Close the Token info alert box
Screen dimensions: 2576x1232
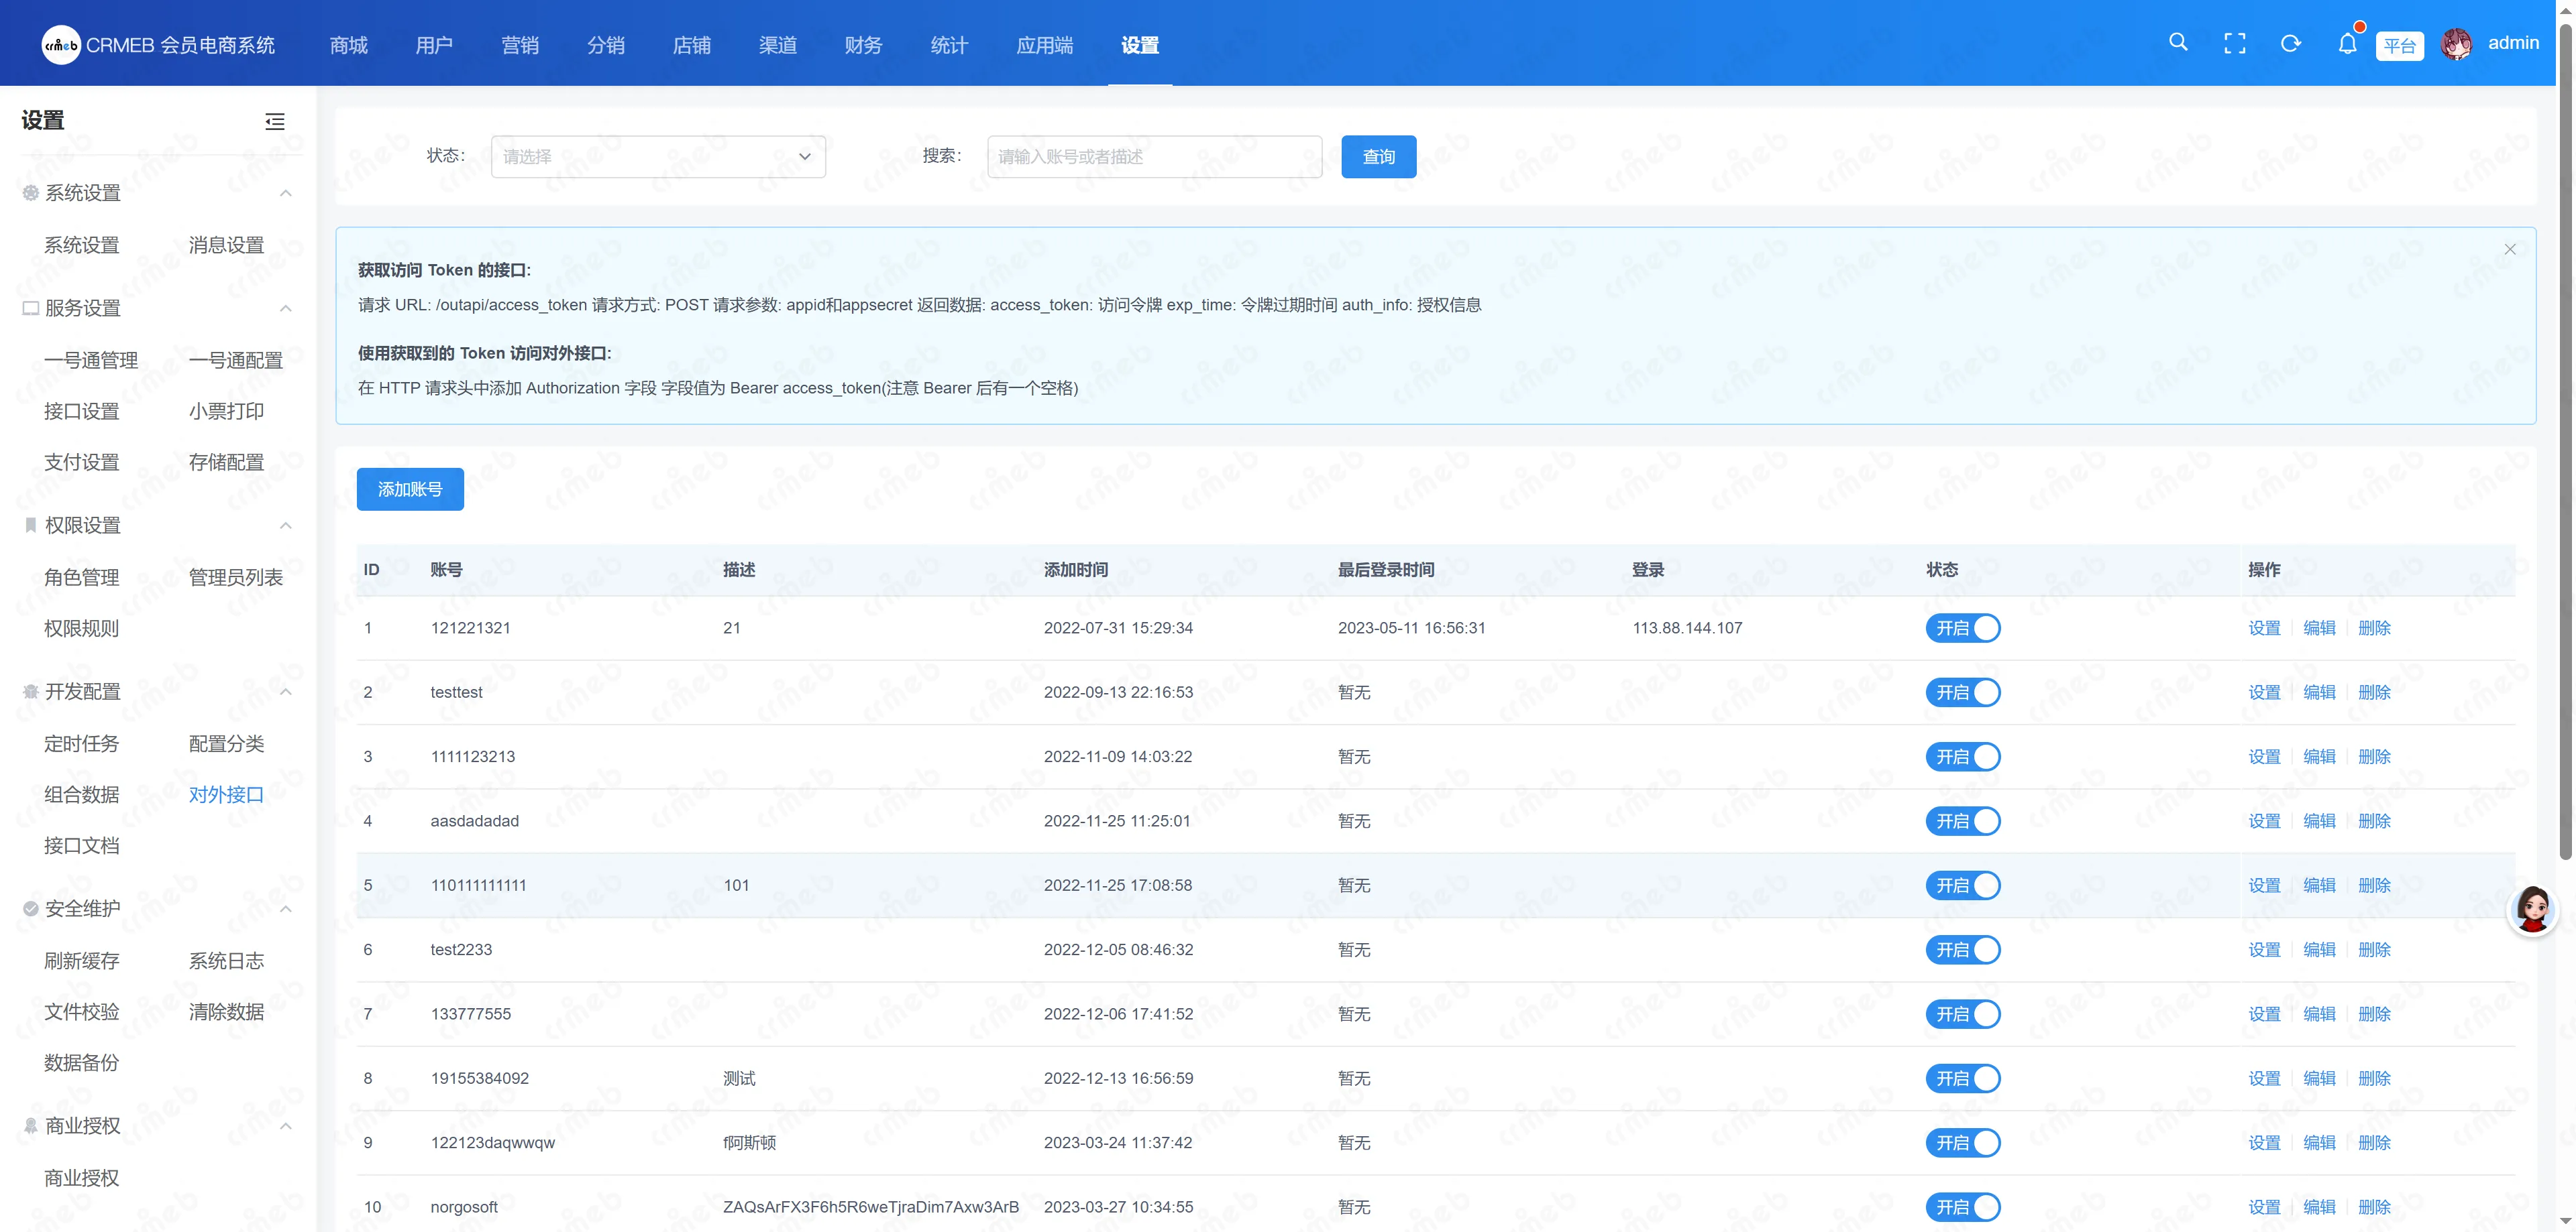2509,250
